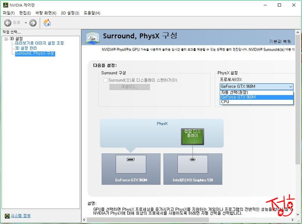
Task: Open 미리보기로 이미지 설정 조정
Action: tap(39, 43)
